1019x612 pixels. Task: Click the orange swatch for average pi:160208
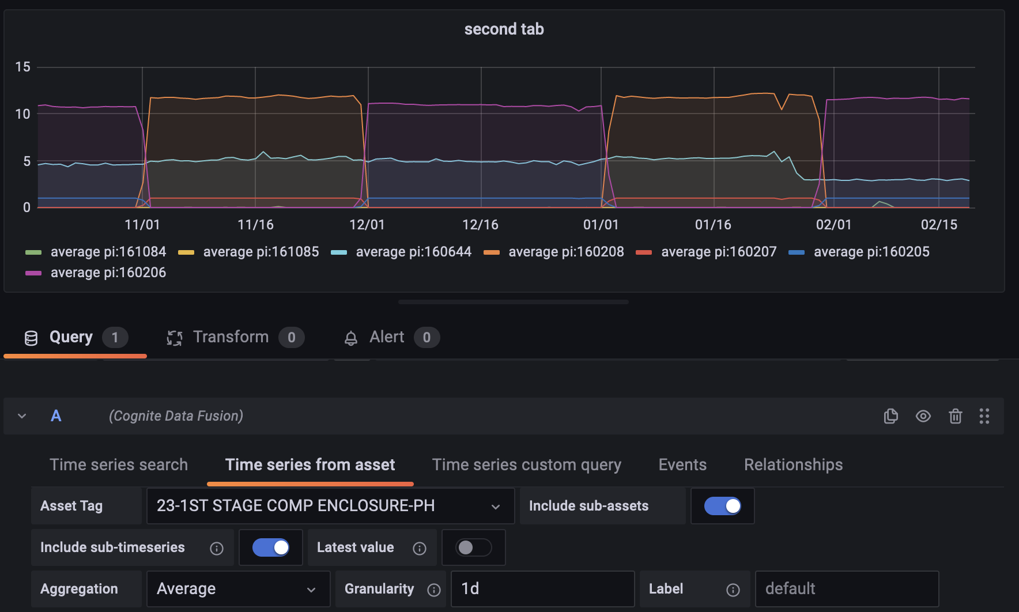point(491,252)
